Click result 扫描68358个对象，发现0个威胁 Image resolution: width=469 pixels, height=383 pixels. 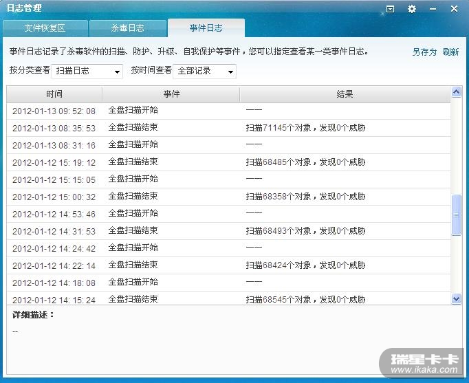(x=305, y=197)
